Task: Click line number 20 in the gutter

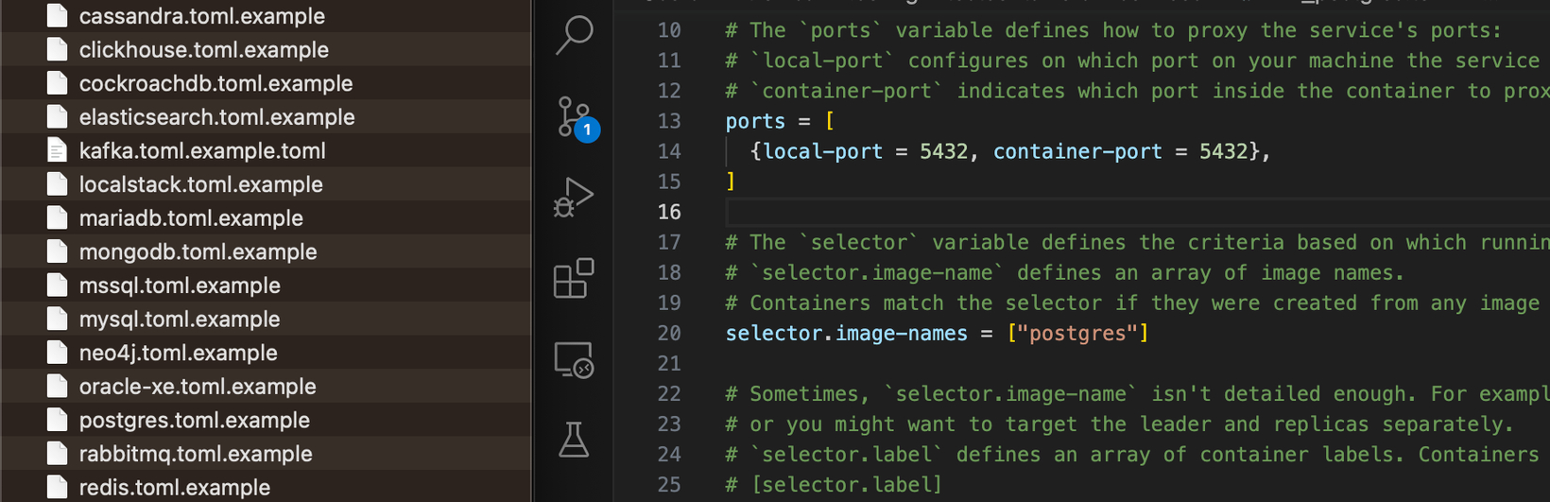Action: 669,333
